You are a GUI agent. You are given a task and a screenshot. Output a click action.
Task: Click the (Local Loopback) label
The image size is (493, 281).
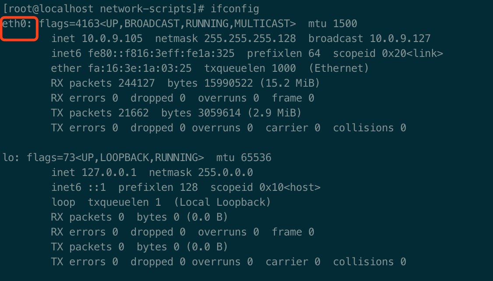pos(222,202)
